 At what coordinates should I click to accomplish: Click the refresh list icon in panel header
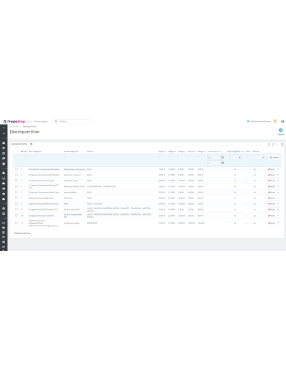tap(273, 144)
